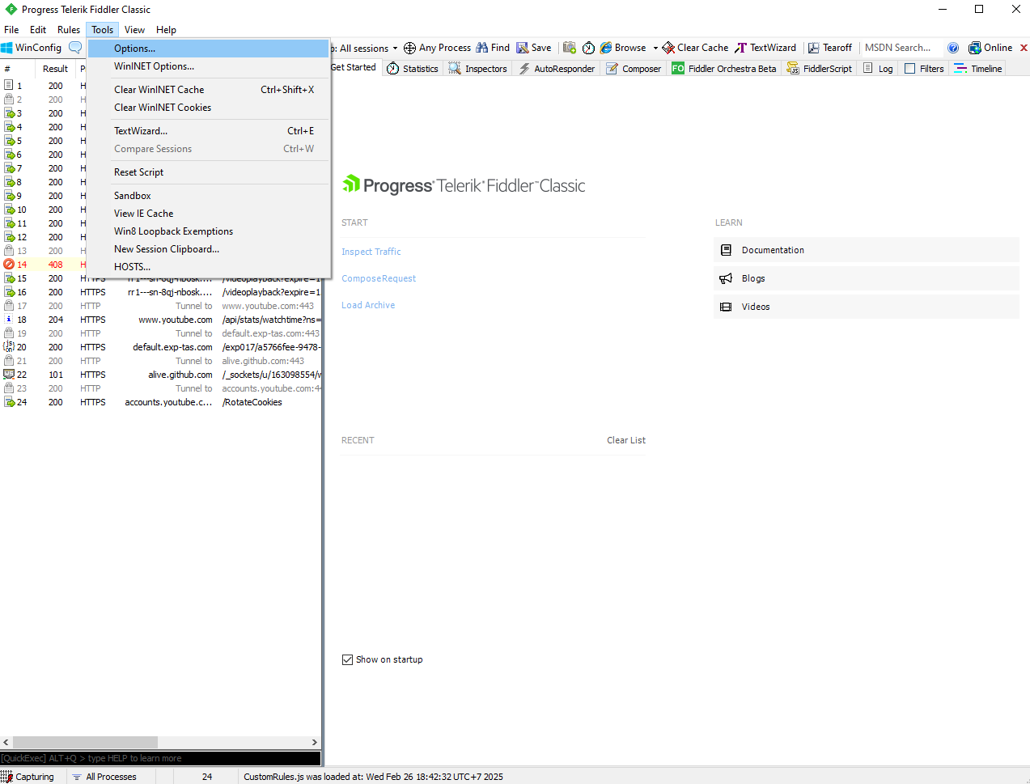Select TextWizard... in the Tools menu

pos(208,131)
